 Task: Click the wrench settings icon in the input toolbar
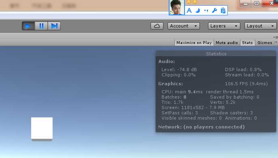214,11
